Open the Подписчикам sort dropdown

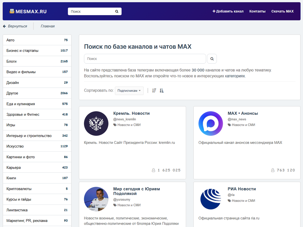(129, 91)
